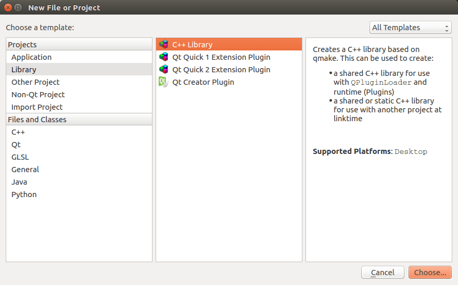Select the Java files category
Screen dimensions: 458x285
pos(79,182)
